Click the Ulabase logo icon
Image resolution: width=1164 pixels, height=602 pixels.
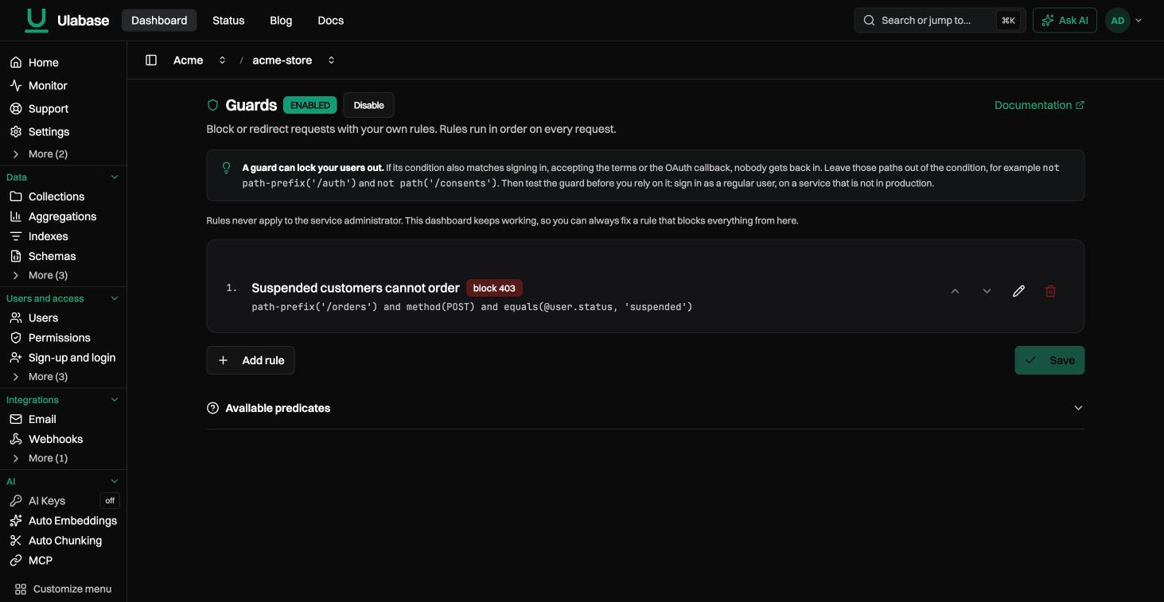(x=37, y=20)
